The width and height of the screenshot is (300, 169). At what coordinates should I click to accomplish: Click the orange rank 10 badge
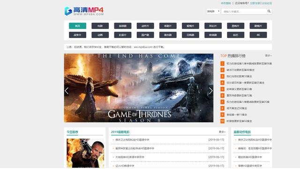(222, 121)
